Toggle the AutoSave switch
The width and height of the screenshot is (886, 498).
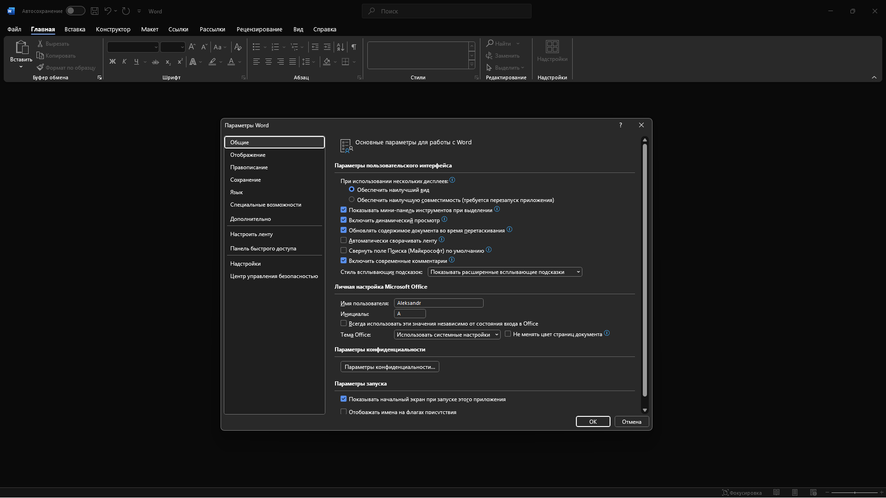click(x=75, y=11)
